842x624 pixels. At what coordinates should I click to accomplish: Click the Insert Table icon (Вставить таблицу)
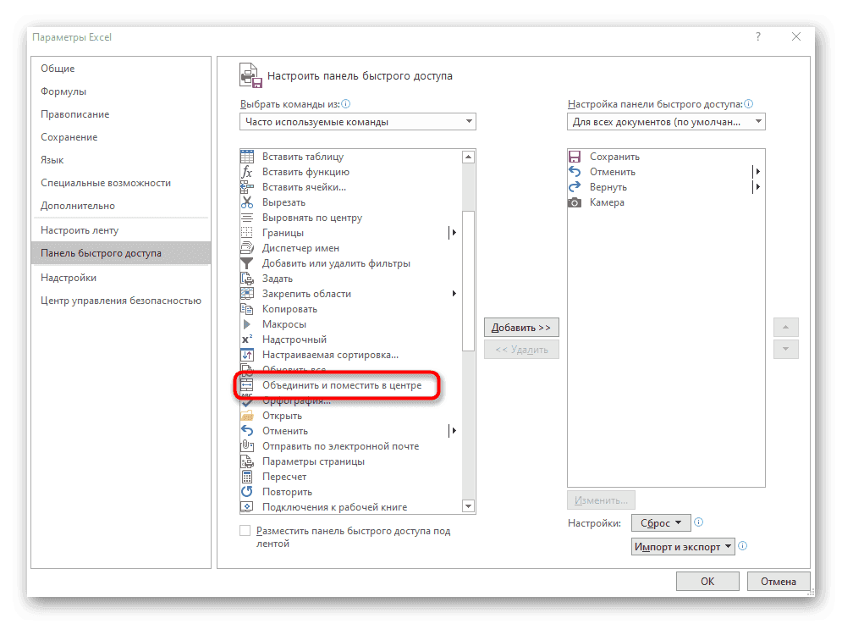click(x=247, y=157)
